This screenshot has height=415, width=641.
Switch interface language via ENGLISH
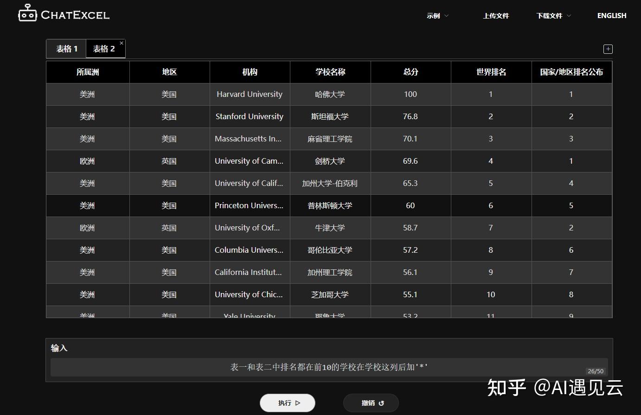(611, 15)
